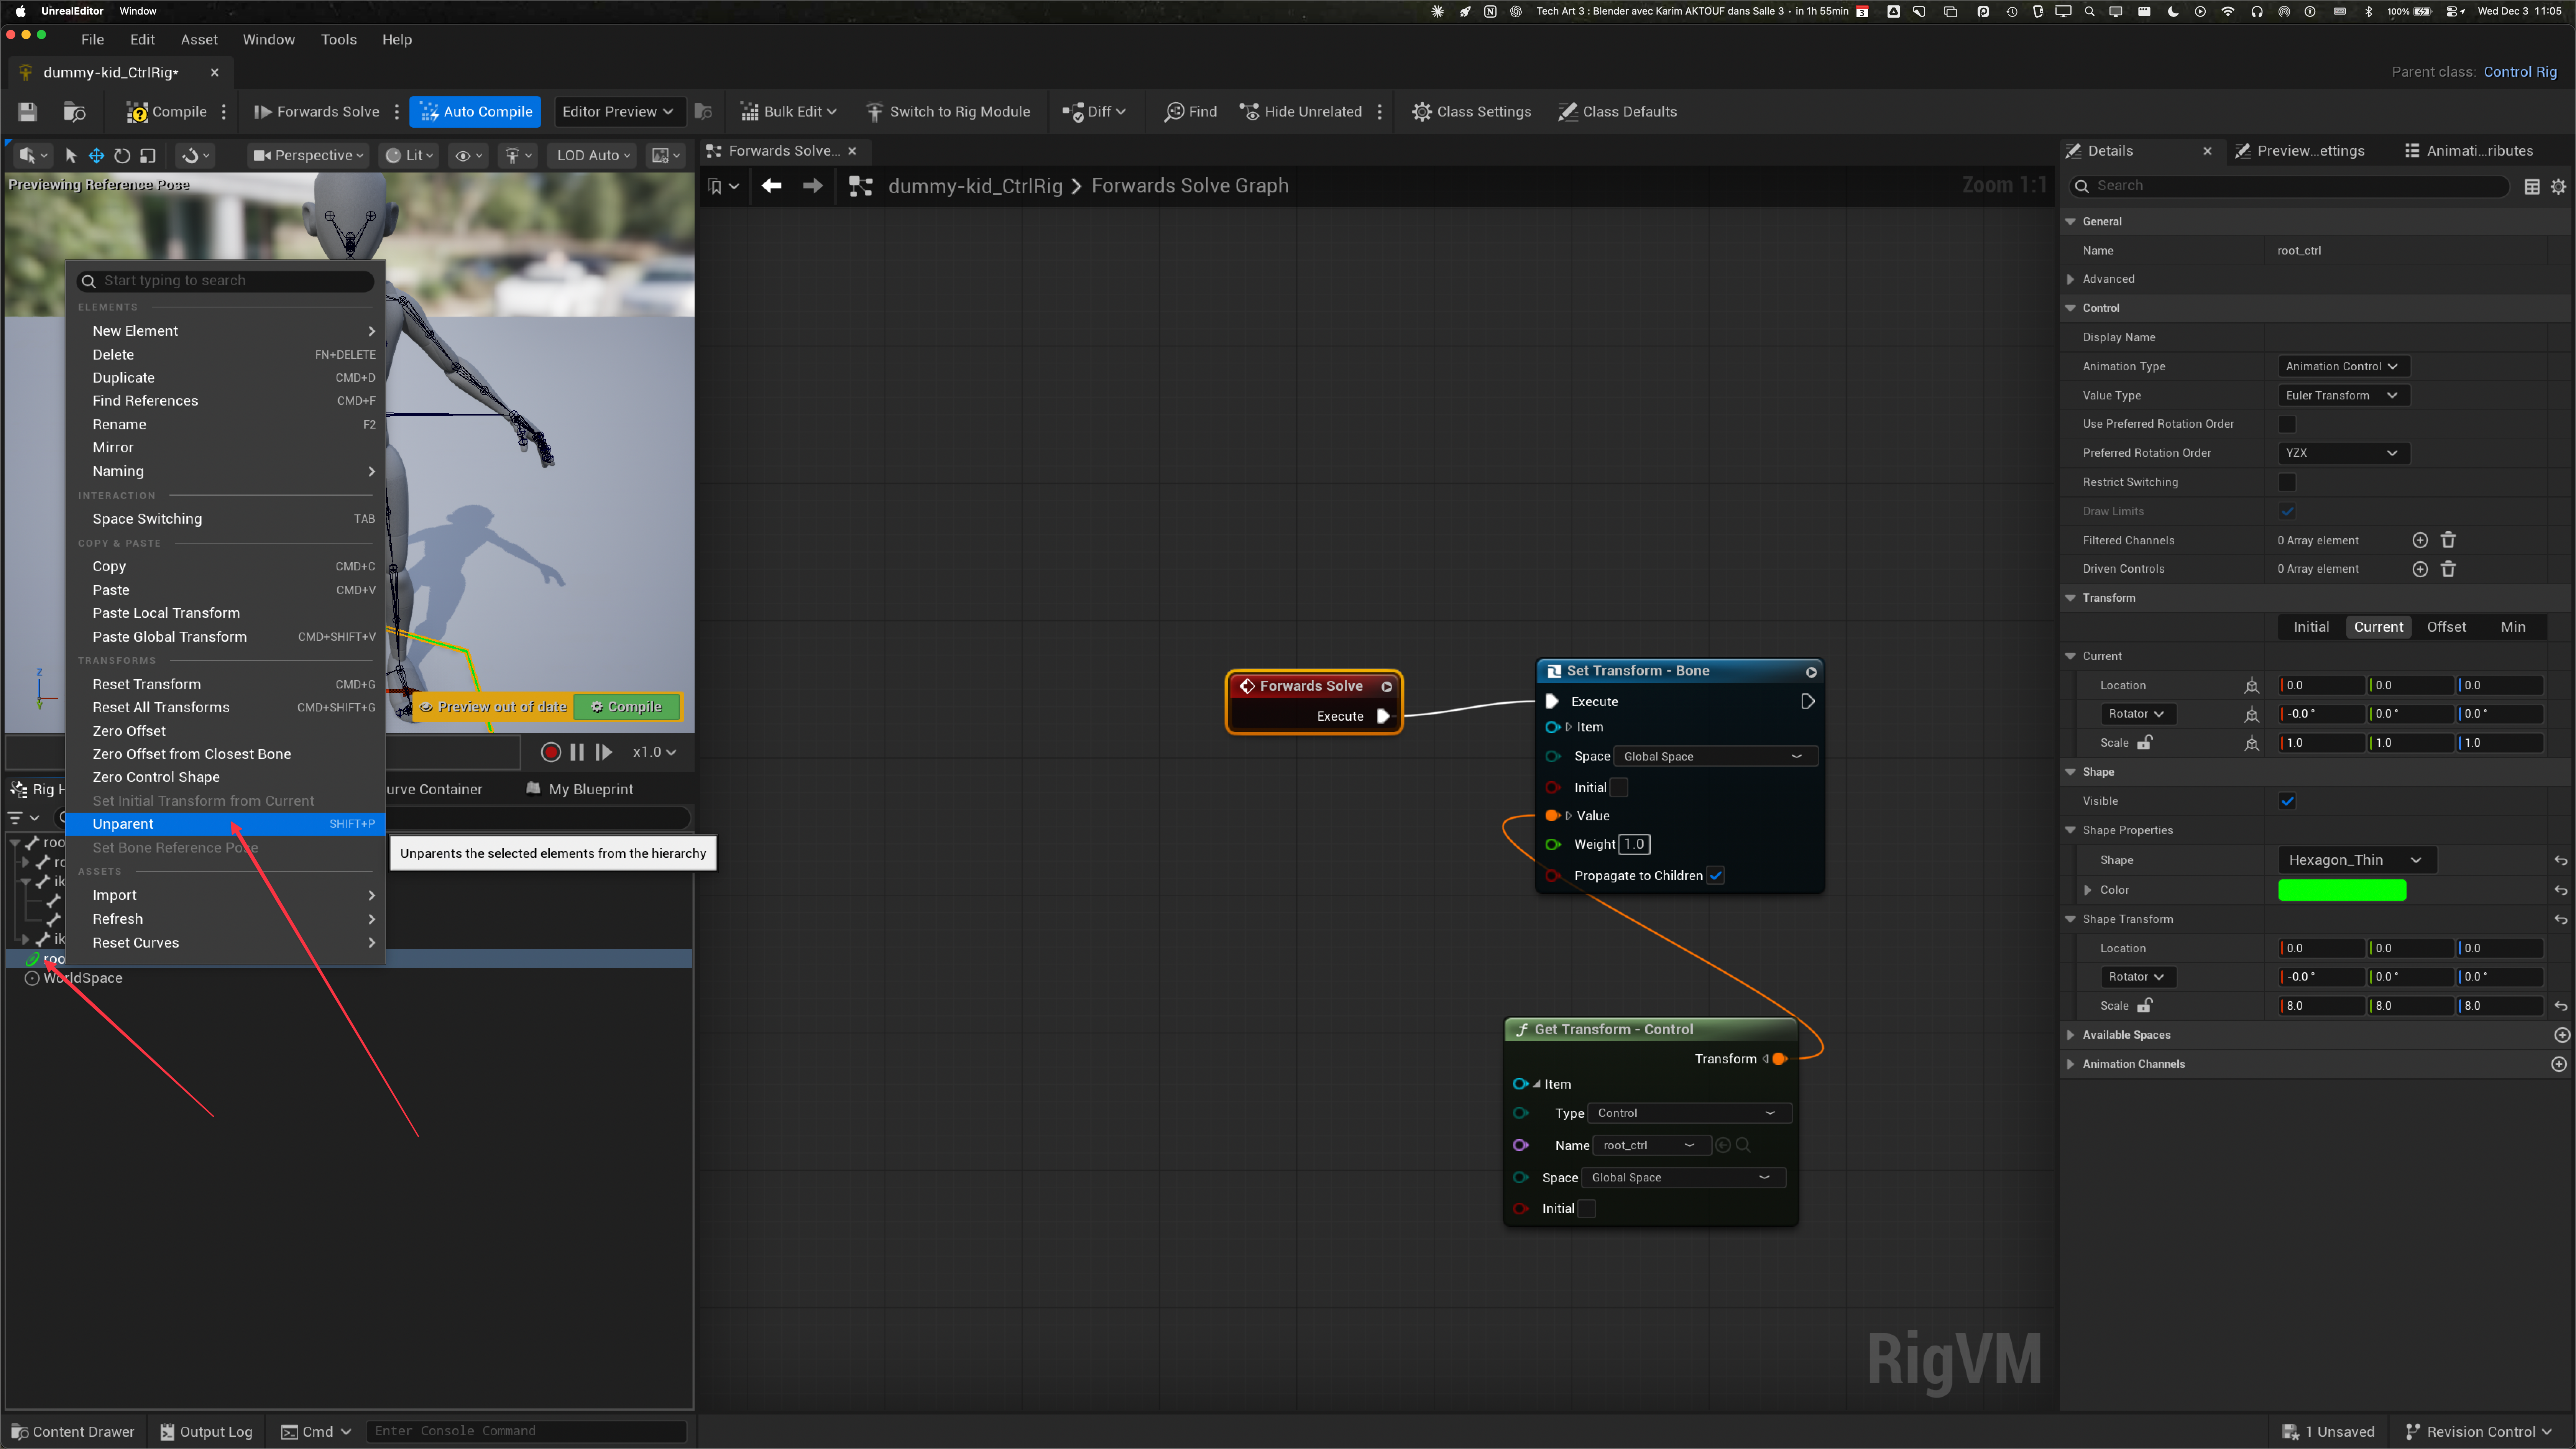2576x1449 pixels.
Task: Select the Scale gizmo tool
Action: pos(148,156)
